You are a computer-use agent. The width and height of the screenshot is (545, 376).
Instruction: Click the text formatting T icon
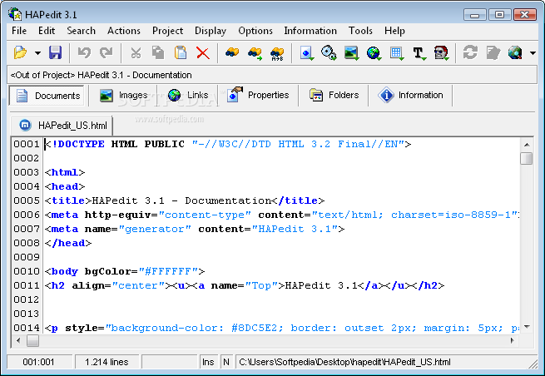419,52
